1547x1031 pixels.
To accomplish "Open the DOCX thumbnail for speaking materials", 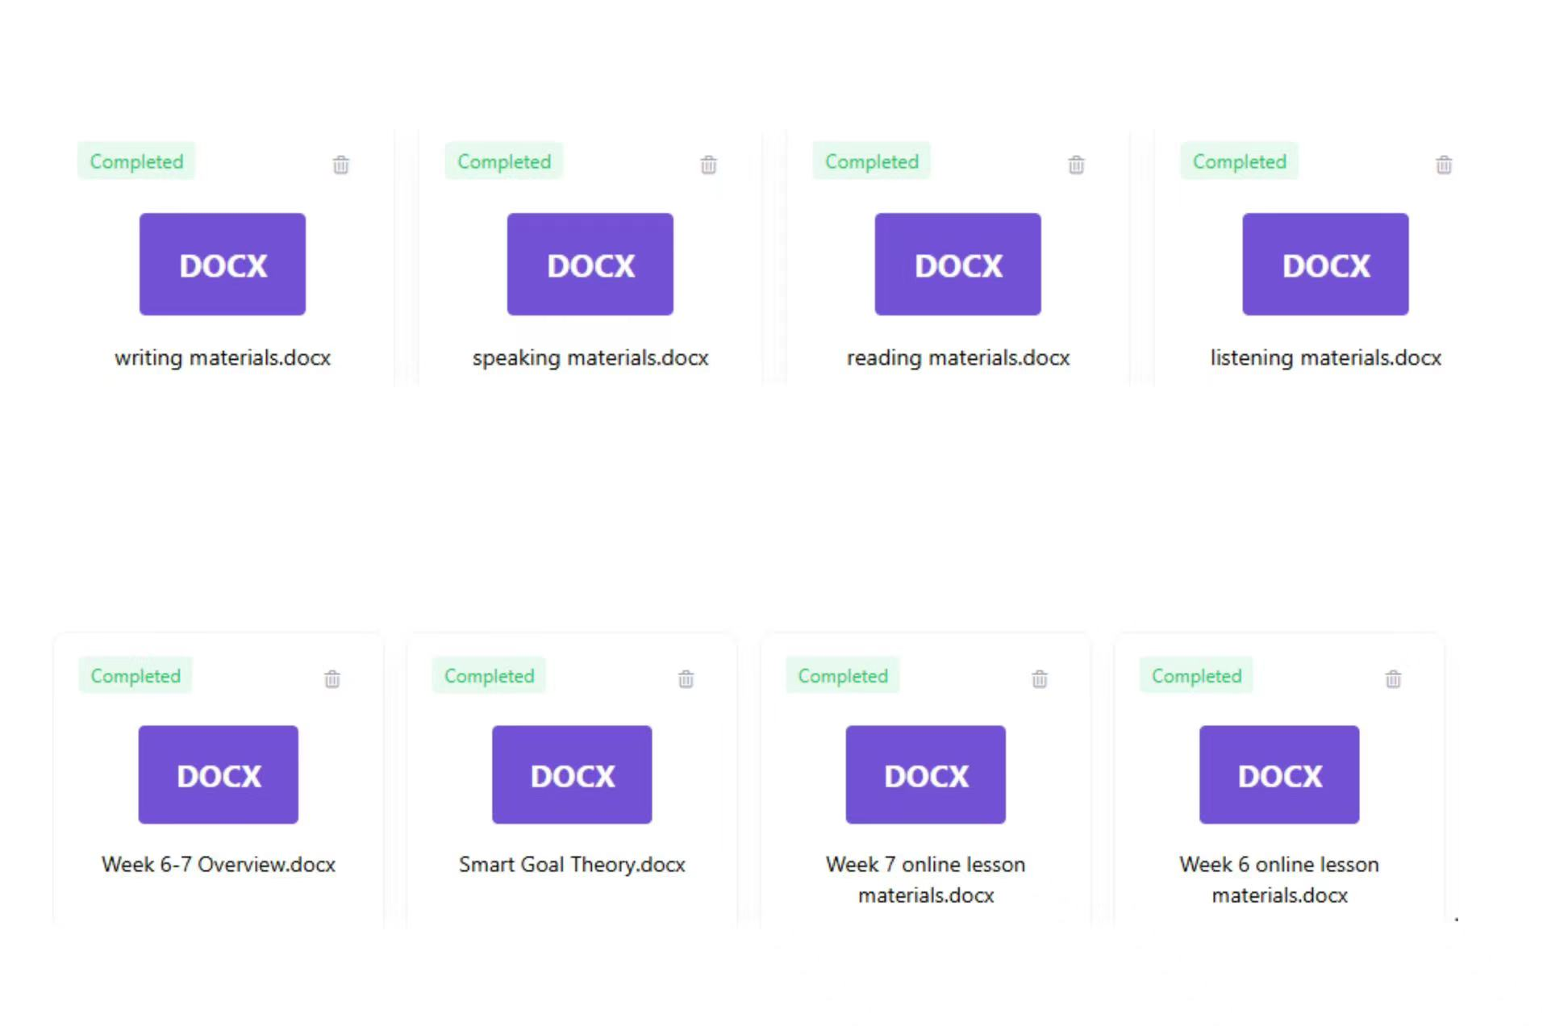I will click(x=590, y=264).
